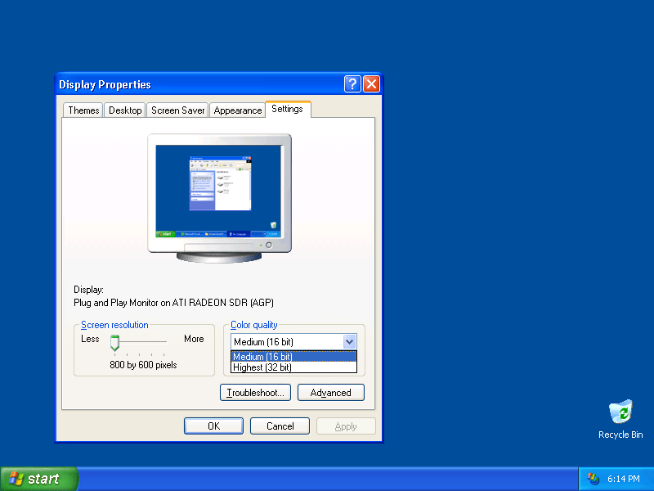
Task: Confirm settings with the OK button
Action: 213,426
